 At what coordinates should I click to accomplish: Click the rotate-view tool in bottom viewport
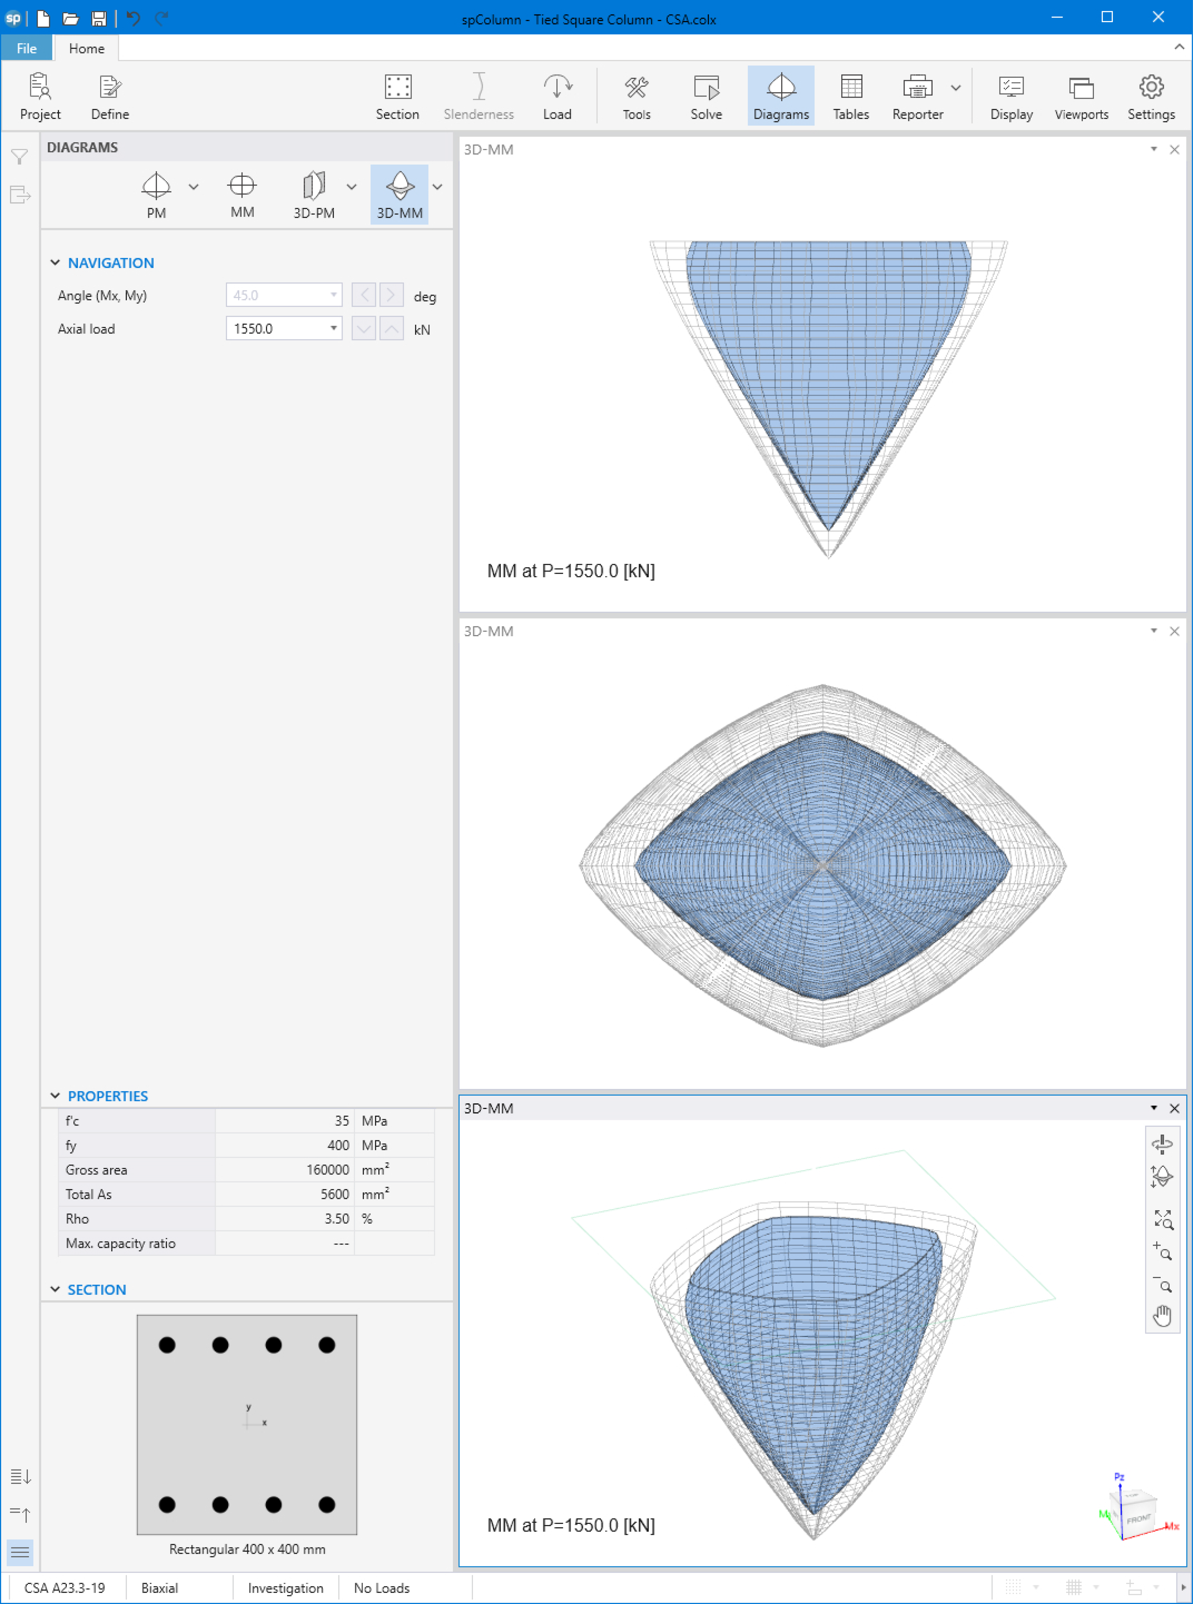pos(1162,1144)
